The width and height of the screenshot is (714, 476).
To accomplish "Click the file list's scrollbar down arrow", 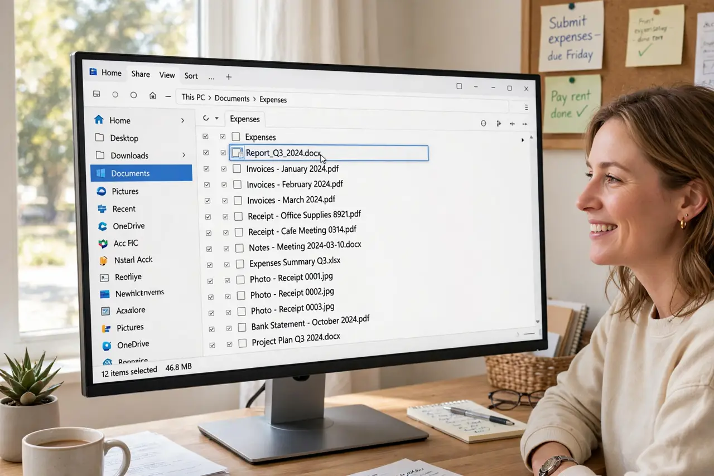I will click(x=538, y=322).
